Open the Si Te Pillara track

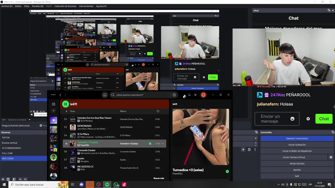(114, 135)
